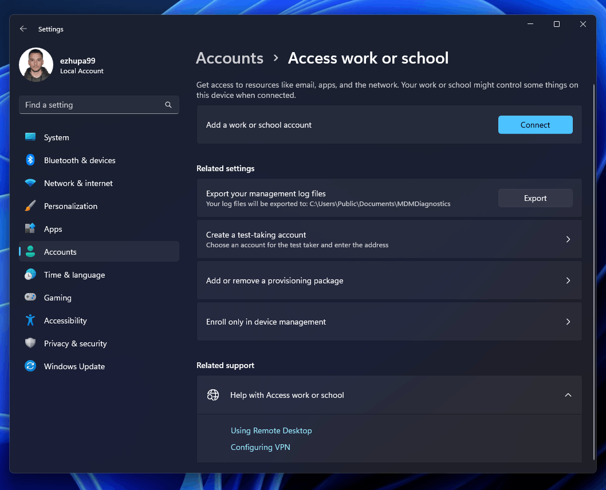Screen dimensions: 606x490
Task: Select Time & language
Action: [99, 275]
